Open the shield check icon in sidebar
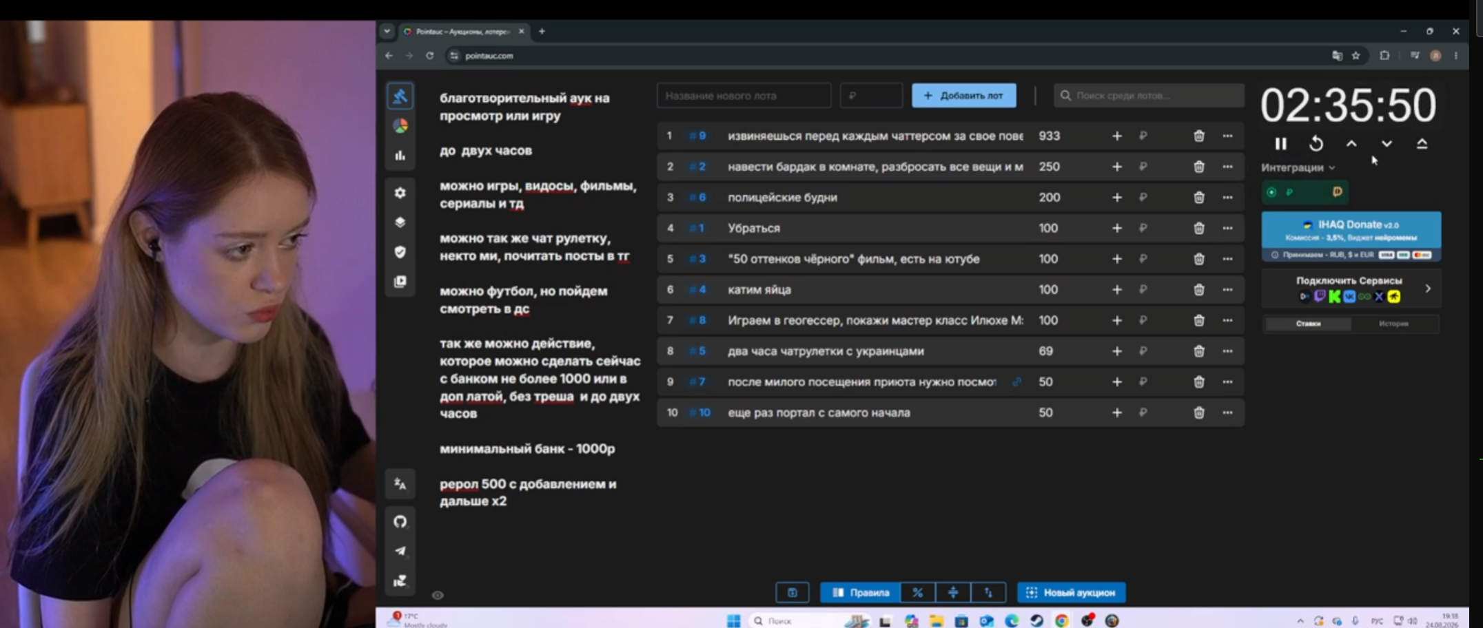Viewport: 1483px width, 628px height. pyautogui.click(x=400, y=252)
